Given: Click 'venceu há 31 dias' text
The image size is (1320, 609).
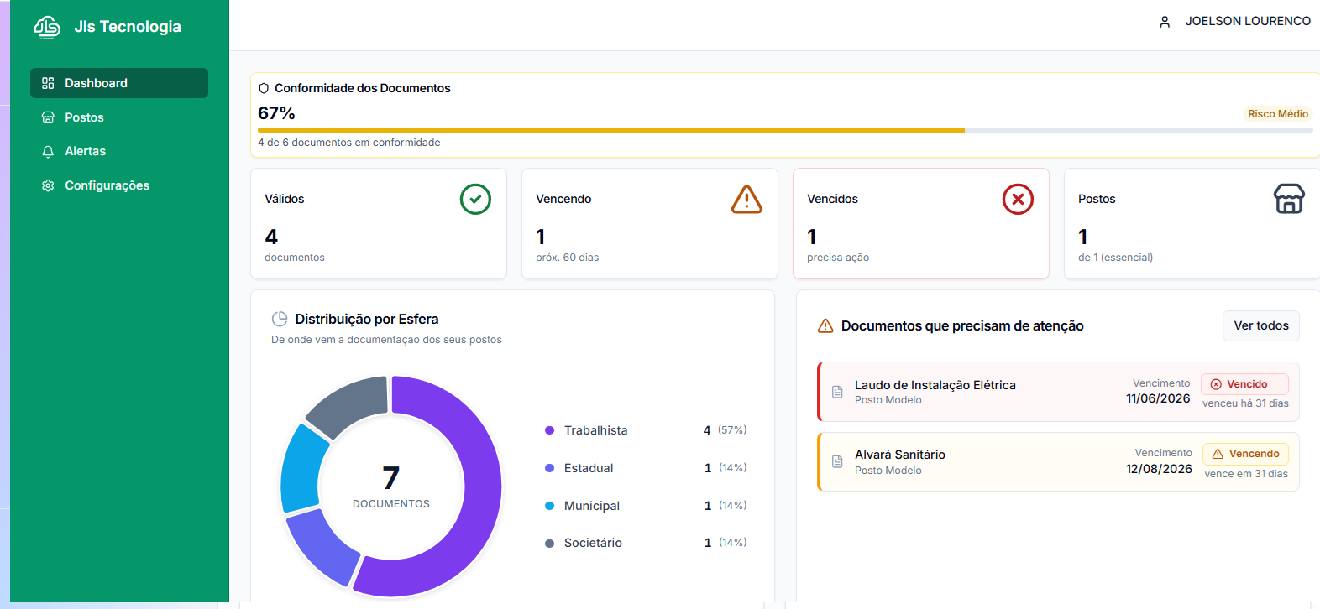Looking at the screenshot, I should (1245, 403).
